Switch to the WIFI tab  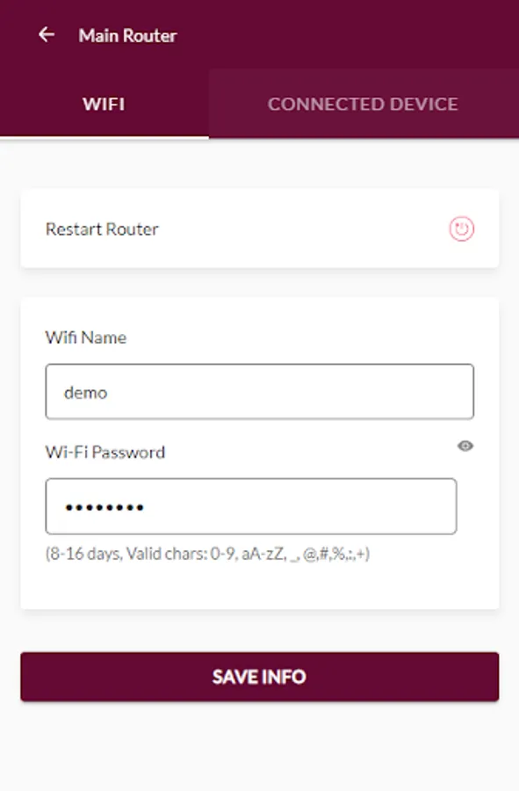[x=104, y=104]
